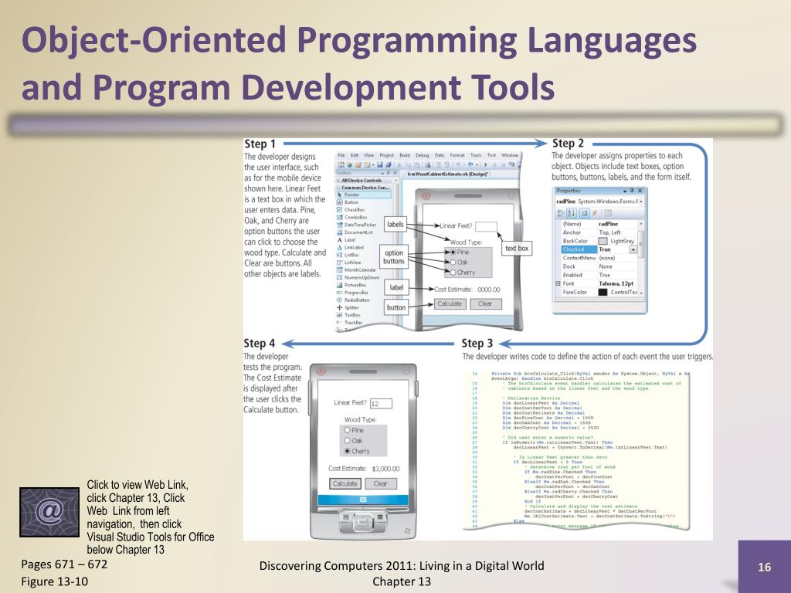Pick the ListBox control in Toolbox
791x593 pixels.
pyautogui.click(x=348, y=255)
